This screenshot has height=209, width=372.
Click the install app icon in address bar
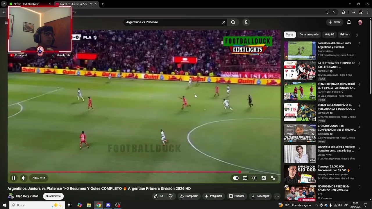pos(327,12)
